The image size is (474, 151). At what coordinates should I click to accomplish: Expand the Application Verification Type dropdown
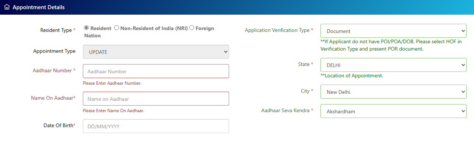[393, 31]
